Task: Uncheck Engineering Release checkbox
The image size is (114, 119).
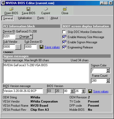Action: (64, 47)
